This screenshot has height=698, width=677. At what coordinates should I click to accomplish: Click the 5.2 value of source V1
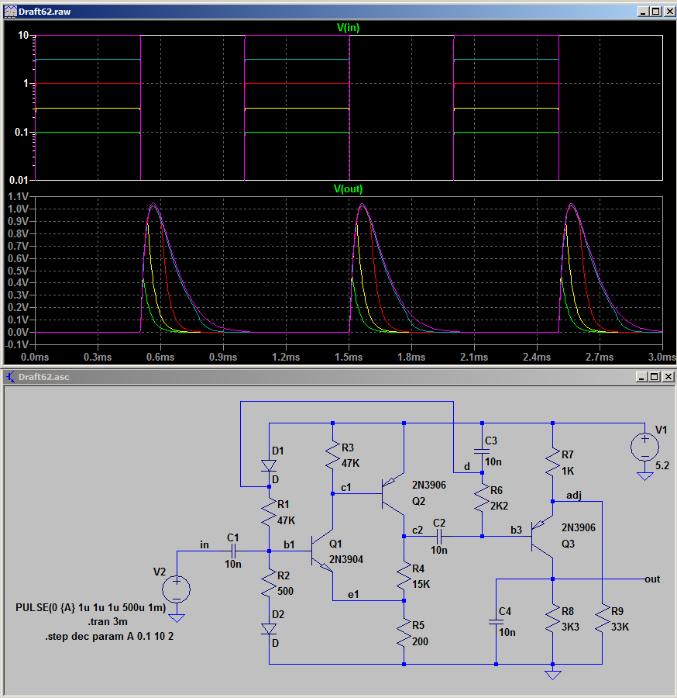click(662, 465)
